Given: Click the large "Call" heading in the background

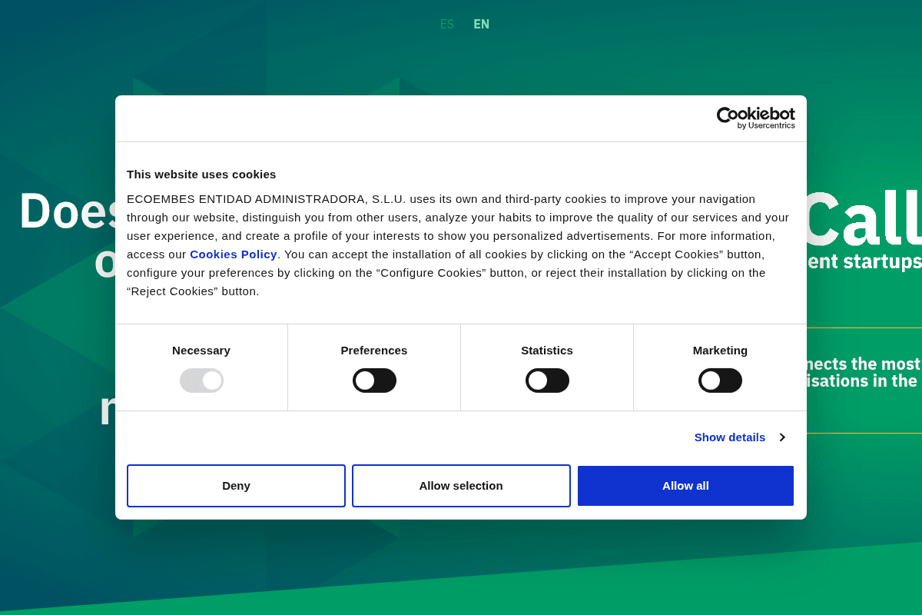Looking at the screenshot, I should click(x=862, y=219).
